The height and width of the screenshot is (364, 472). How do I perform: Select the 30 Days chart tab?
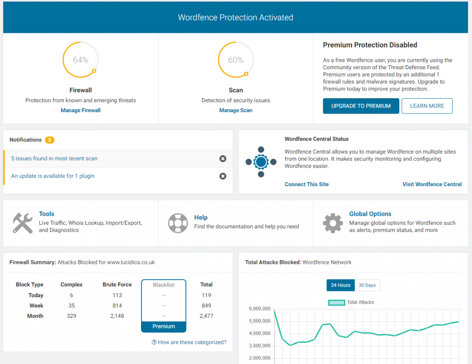pos(367,285)
